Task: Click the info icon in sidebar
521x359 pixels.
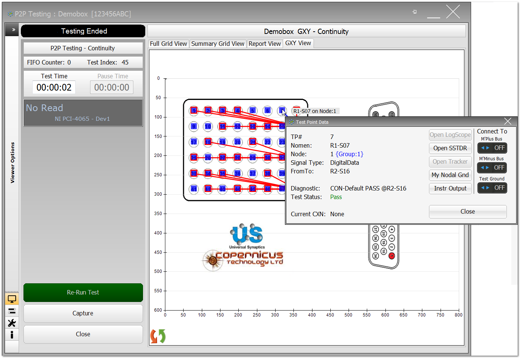Action: tap(12, 335)
